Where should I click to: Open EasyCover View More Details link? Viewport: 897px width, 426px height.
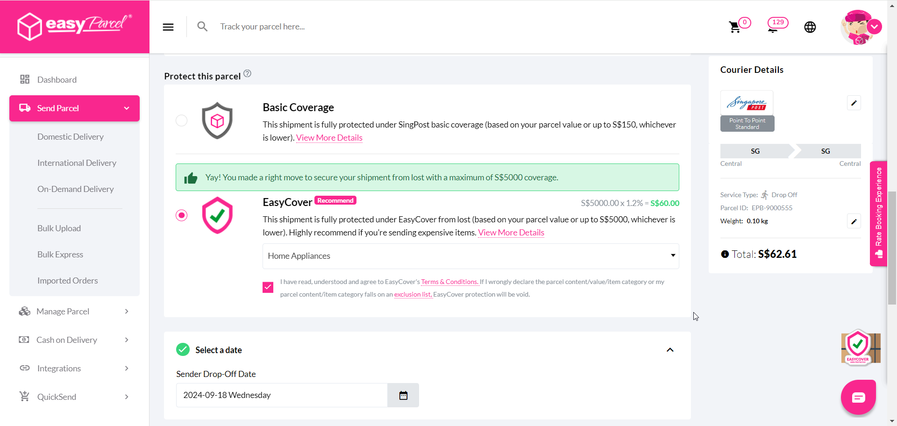coord(511,233)
